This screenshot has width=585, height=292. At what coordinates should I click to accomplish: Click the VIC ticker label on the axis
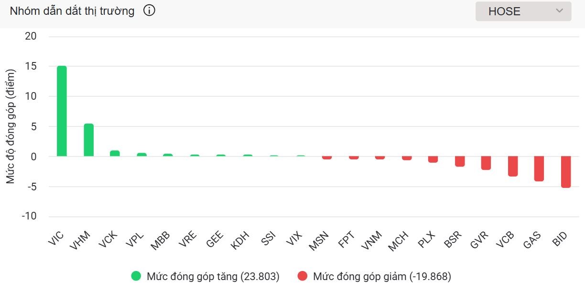55,238
